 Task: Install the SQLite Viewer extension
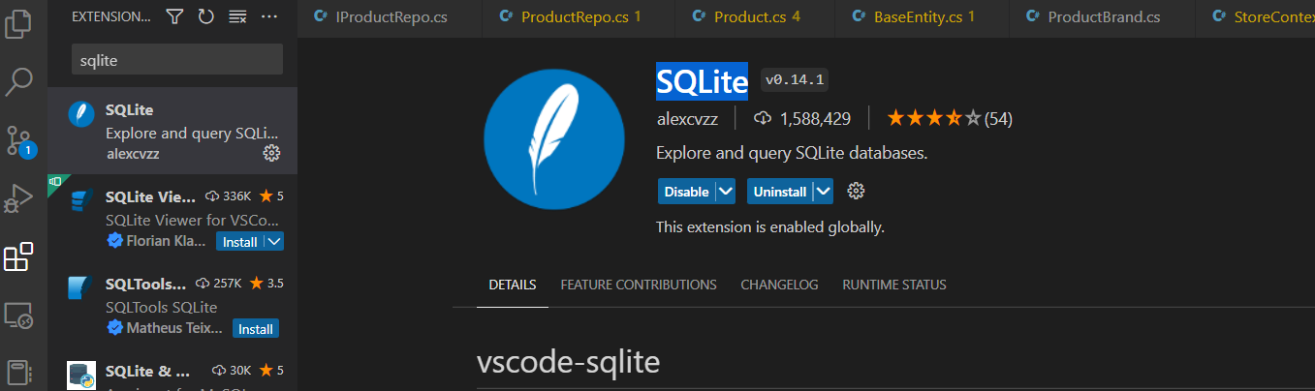coord(239,241)
